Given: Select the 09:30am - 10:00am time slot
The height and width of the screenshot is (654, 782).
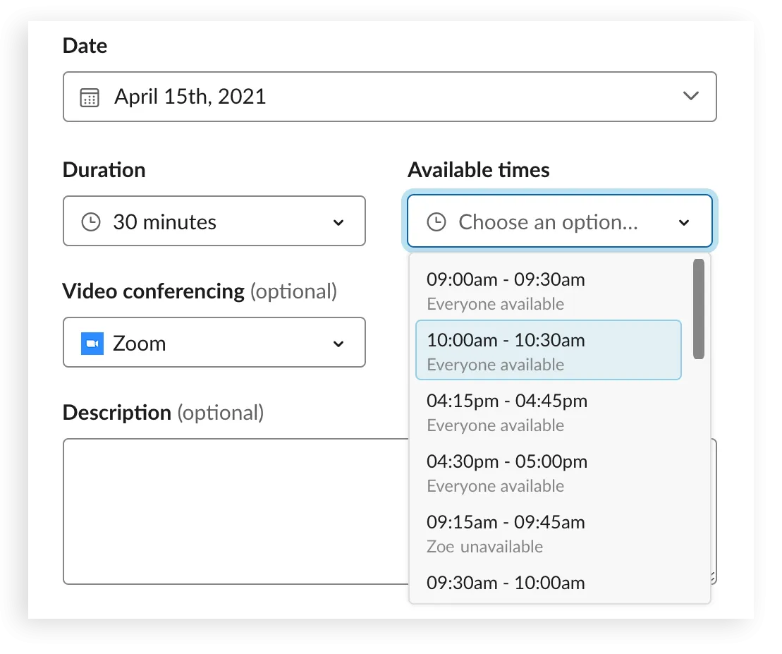Looking at the screenshot, I should tap(505, 583).
